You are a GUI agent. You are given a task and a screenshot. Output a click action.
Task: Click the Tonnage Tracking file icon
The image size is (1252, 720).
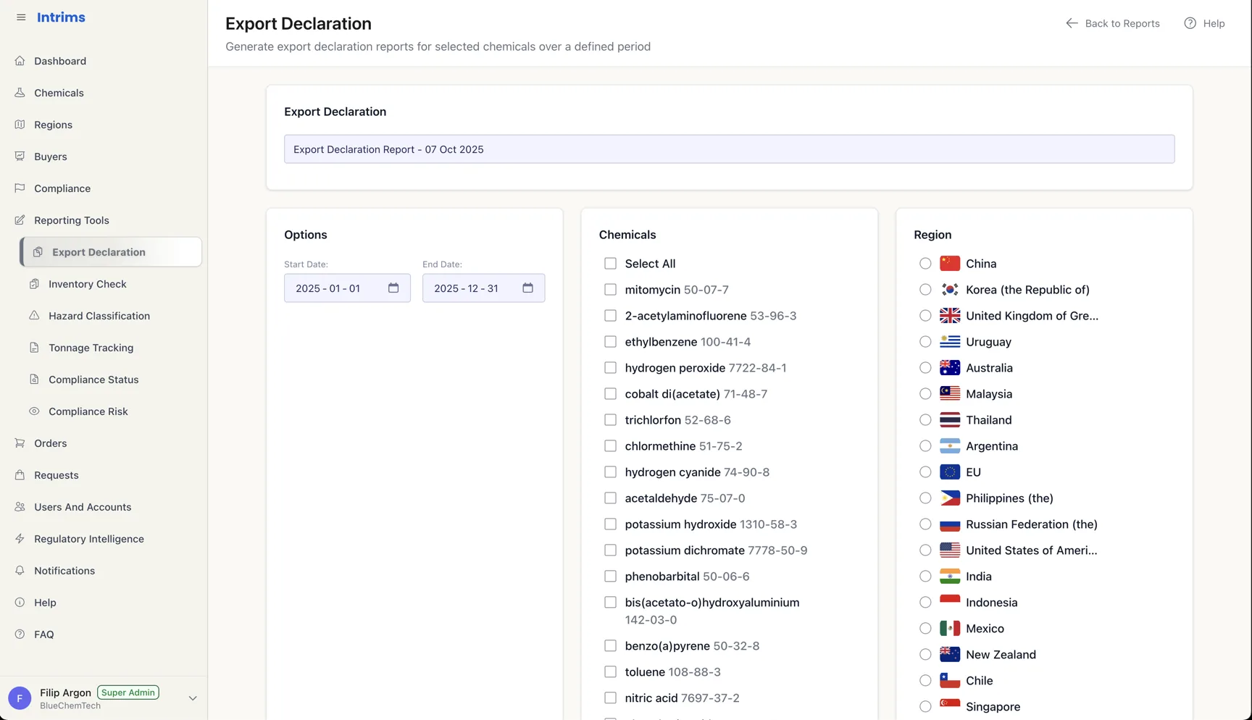(x=34, y=348)
